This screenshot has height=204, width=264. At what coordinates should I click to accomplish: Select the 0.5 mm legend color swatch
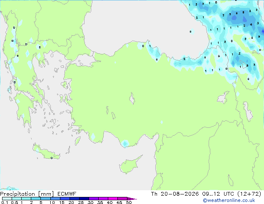point(17,199)
